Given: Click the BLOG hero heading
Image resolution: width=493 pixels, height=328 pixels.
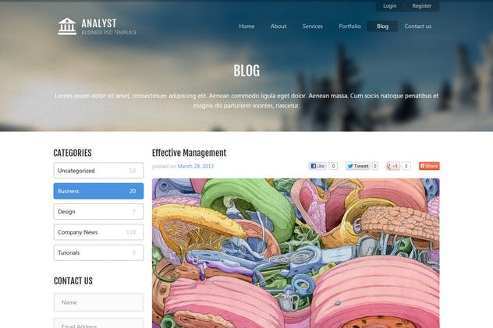Looking at the screenshot, I should click(x=247, y=71).
